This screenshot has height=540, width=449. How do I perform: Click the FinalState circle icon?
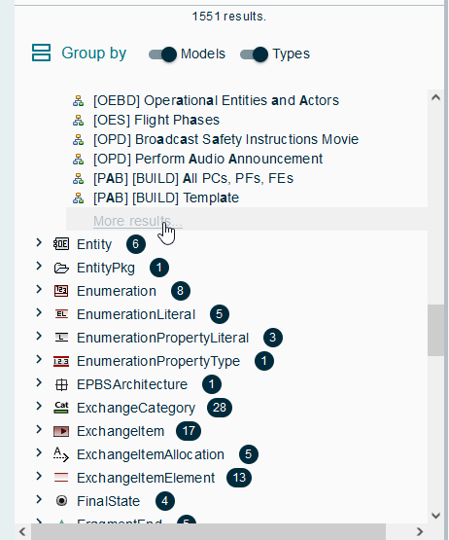click(x=61, y=501)
